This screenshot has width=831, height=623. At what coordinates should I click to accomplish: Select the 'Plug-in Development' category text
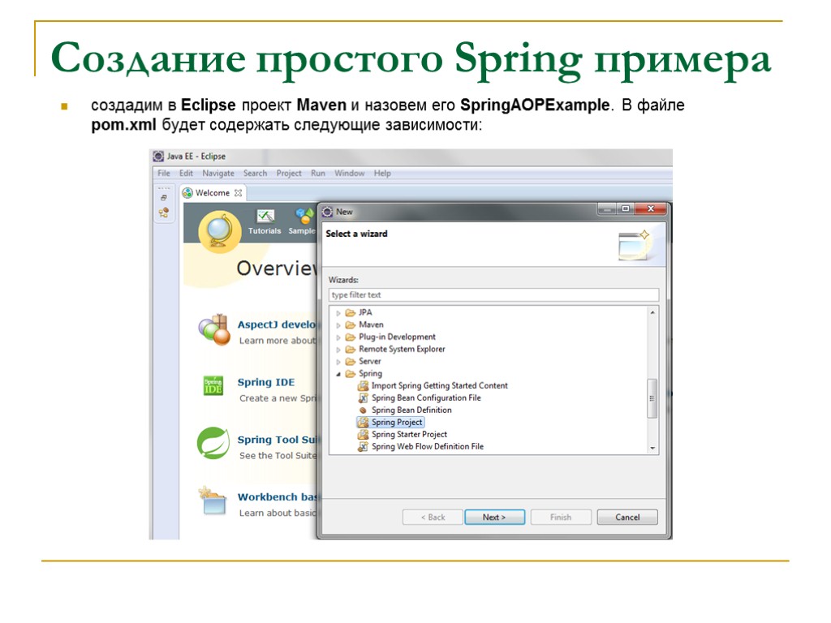click(x=397, y=337)
